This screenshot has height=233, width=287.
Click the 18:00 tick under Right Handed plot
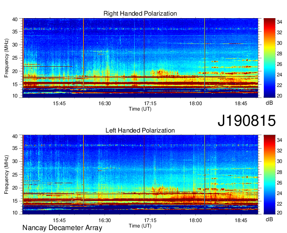[195, 103]
